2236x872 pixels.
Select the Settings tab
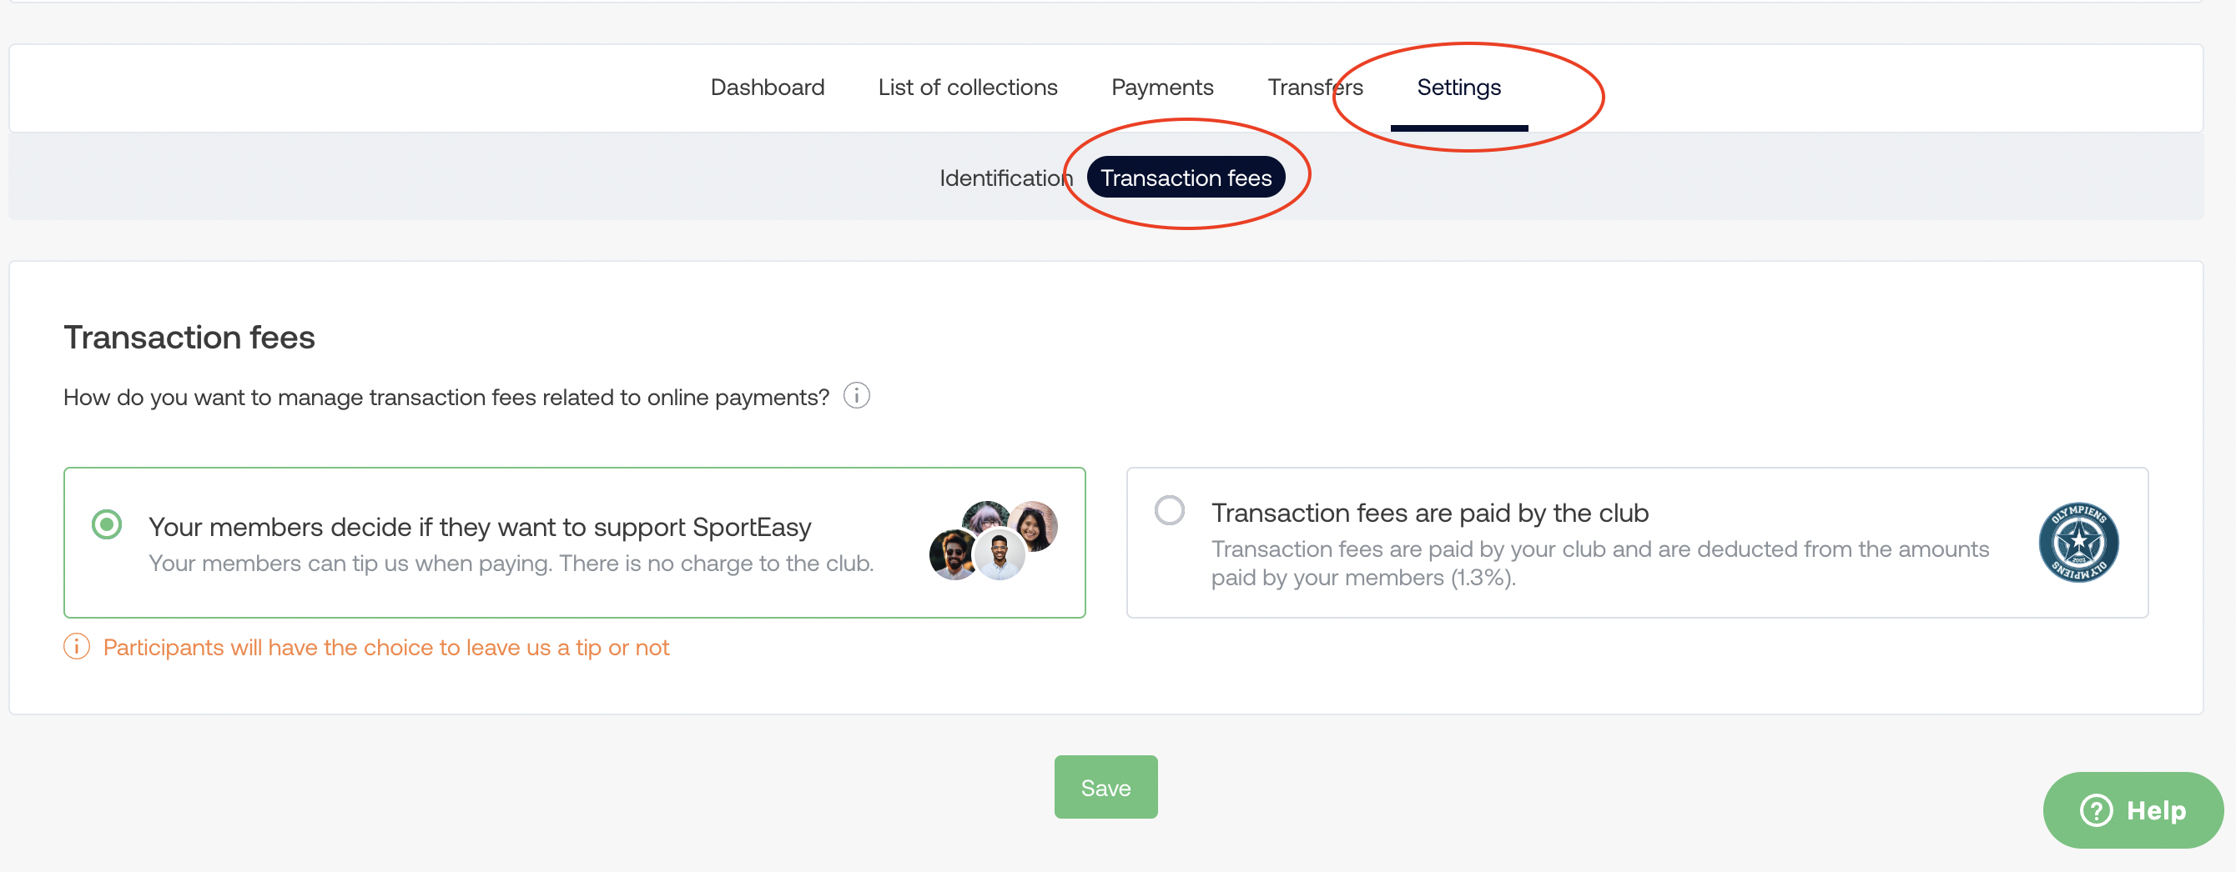(x=1458, y=88)
